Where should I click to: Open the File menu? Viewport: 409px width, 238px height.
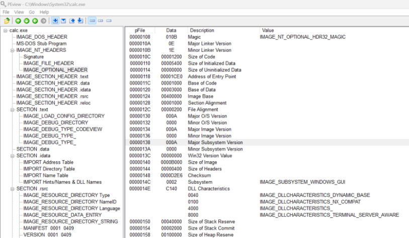pyautogui.click(x=6, y=12)
